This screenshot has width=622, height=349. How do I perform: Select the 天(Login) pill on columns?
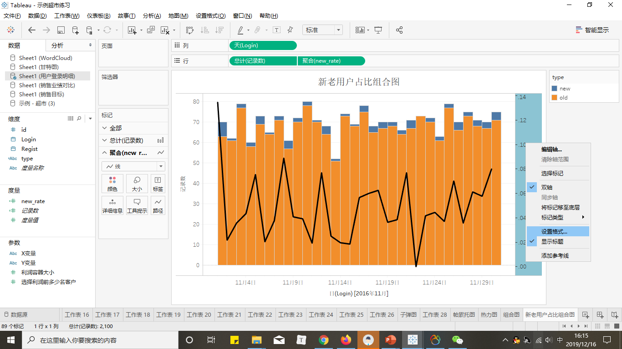(x=263, y=45)
